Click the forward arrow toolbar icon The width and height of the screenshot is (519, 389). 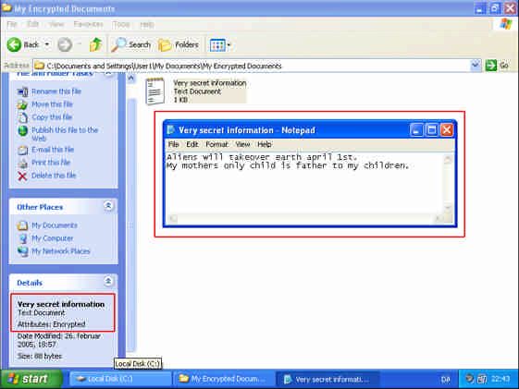point(65,44)
